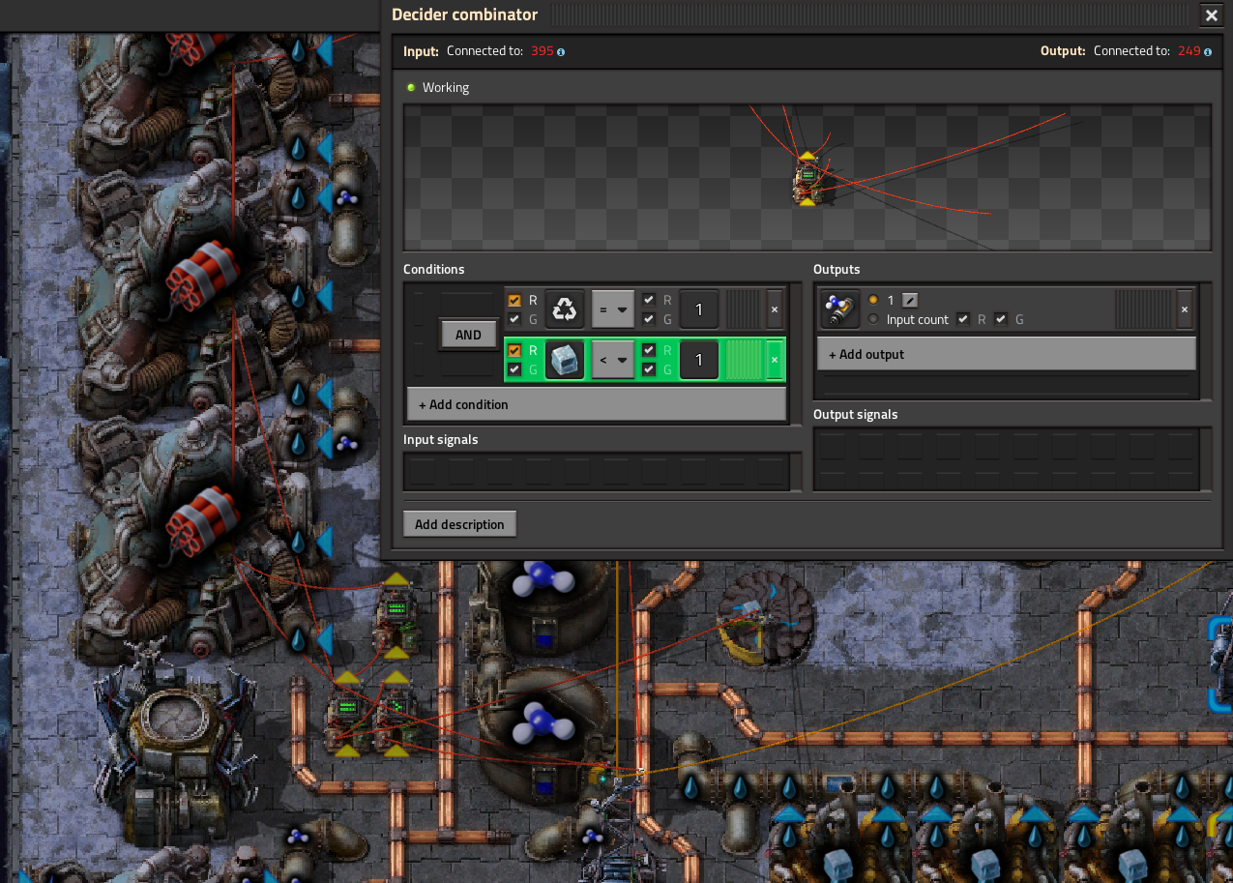Open the '=' comparator dropdown
This screenshot has width=1233, height=883.
[x=613, y=309]
